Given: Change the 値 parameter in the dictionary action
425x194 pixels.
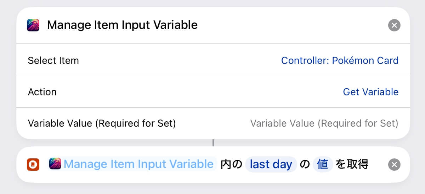Looking at the screenshot, I should click(x=323, y=164).
